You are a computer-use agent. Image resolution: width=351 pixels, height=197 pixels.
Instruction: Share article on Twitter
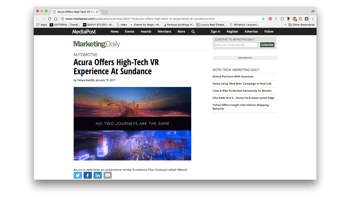click(x=78, y=175)
